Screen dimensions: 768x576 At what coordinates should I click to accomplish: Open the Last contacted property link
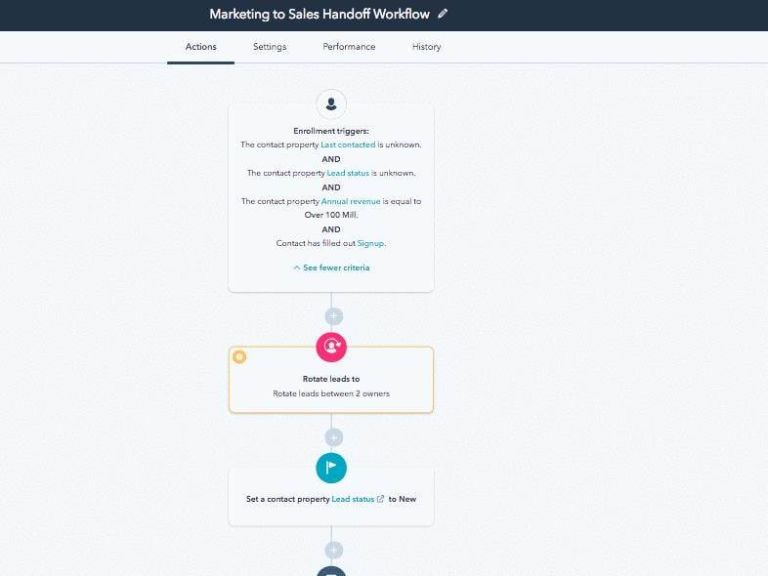click(x=348, y=144)
